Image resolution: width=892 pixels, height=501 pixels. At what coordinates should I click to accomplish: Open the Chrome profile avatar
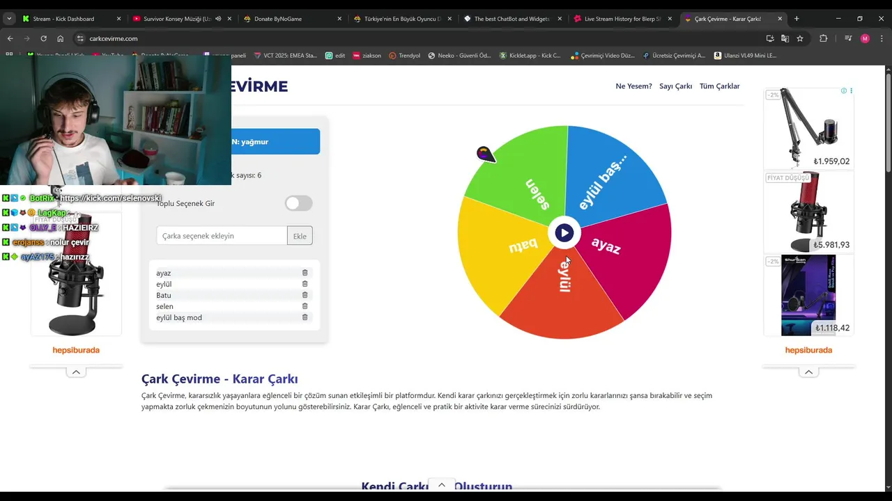[x=865, y=38]
